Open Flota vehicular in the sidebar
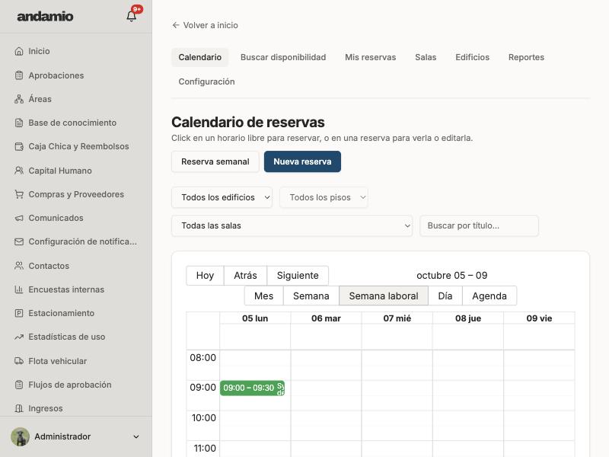 pyautogui.click(x=76, y=361)
